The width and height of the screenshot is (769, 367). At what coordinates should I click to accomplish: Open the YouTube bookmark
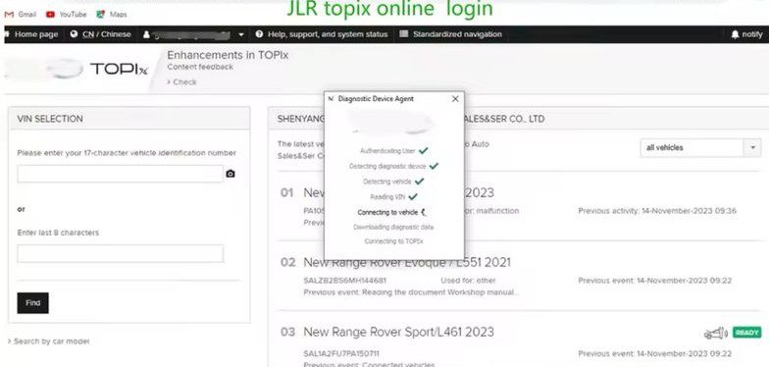coord(67,14)
